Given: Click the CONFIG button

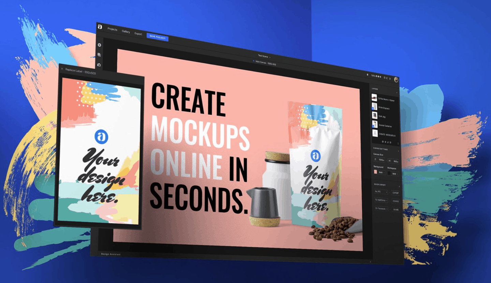Looking at the screenshot, I should tap(396, 202).
